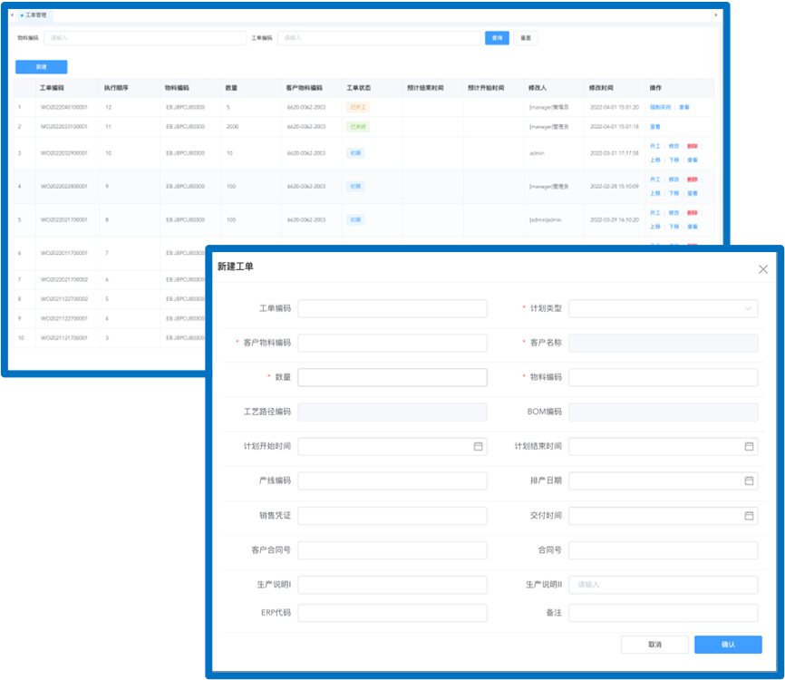Select the 客户物料编码 field in the dialog
785x680 pixels.
(x=392, y=343)
